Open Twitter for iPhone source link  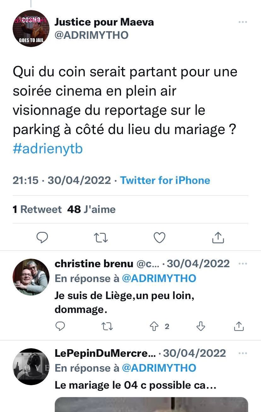[165, 180]
